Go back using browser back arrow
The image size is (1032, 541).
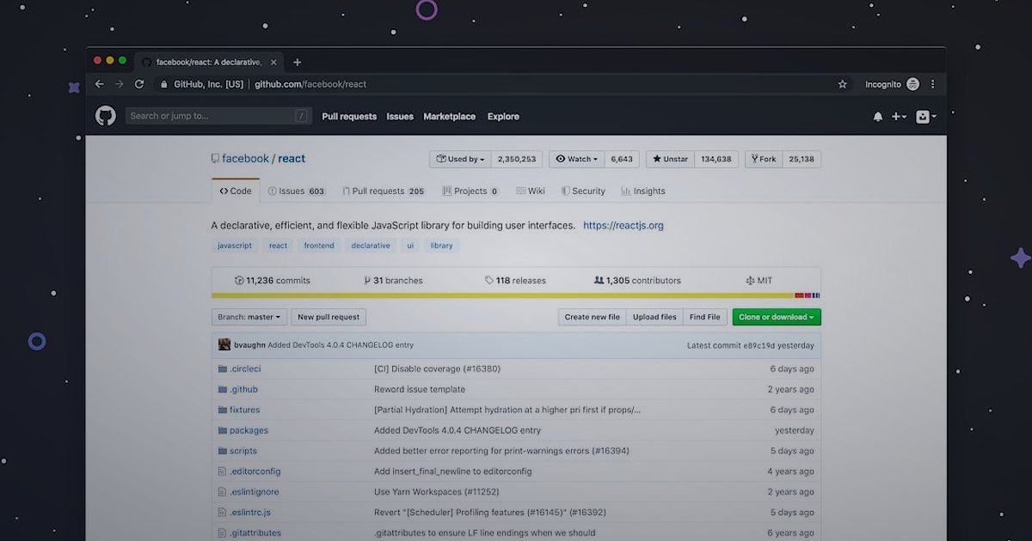pyautogui.click(x=99, y=84)
